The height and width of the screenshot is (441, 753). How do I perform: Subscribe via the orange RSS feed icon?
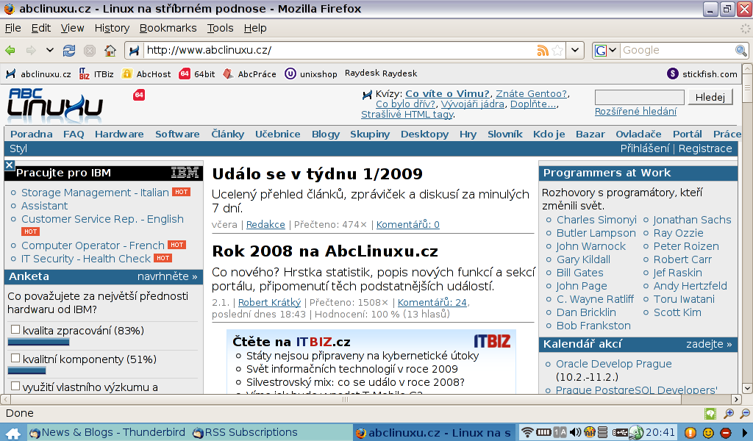(x=543, y=51)
